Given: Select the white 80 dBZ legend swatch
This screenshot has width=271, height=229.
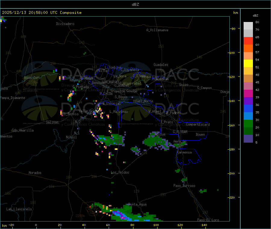Looking at the screenshot, I should (x=248, y=26).
